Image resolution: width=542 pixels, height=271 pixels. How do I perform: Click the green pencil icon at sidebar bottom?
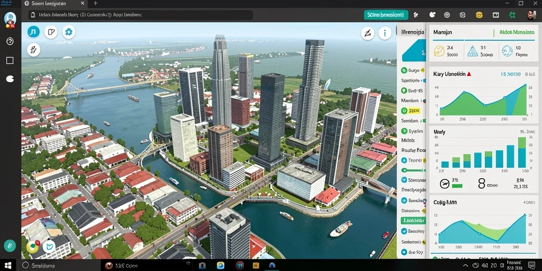pyautogui.click(x=10, y=246)
